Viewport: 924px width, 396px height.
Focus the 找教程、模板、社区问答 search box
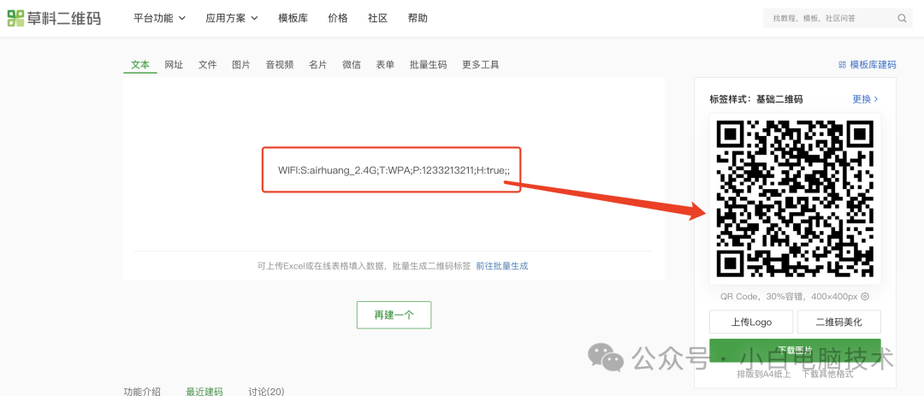pos(838,18)
